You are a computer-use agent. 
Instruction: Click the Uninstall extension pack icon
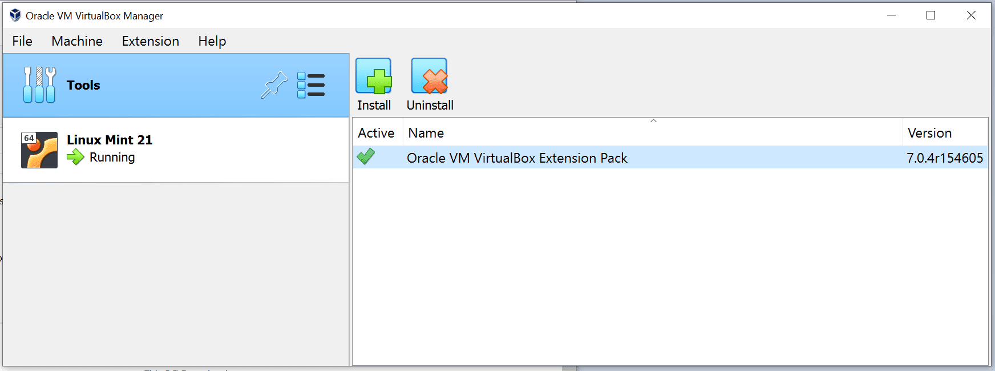pyautogui.click(x=430, y=76)
